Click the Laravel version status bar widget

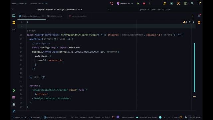pos(87,117)
